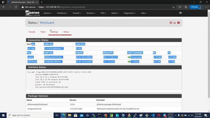Click the Not secure warning indicator
Image resolution: width=210 pixels, height=118 pixels.
(x=29, y=7)
